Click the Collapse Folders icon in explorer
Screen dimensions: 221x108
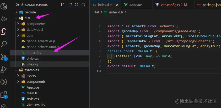pos(83,5)
